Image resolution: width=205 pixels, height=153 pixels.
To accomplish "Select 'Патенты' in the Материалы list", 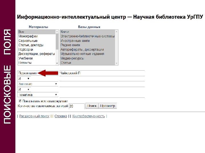I will tap(37, 63).
